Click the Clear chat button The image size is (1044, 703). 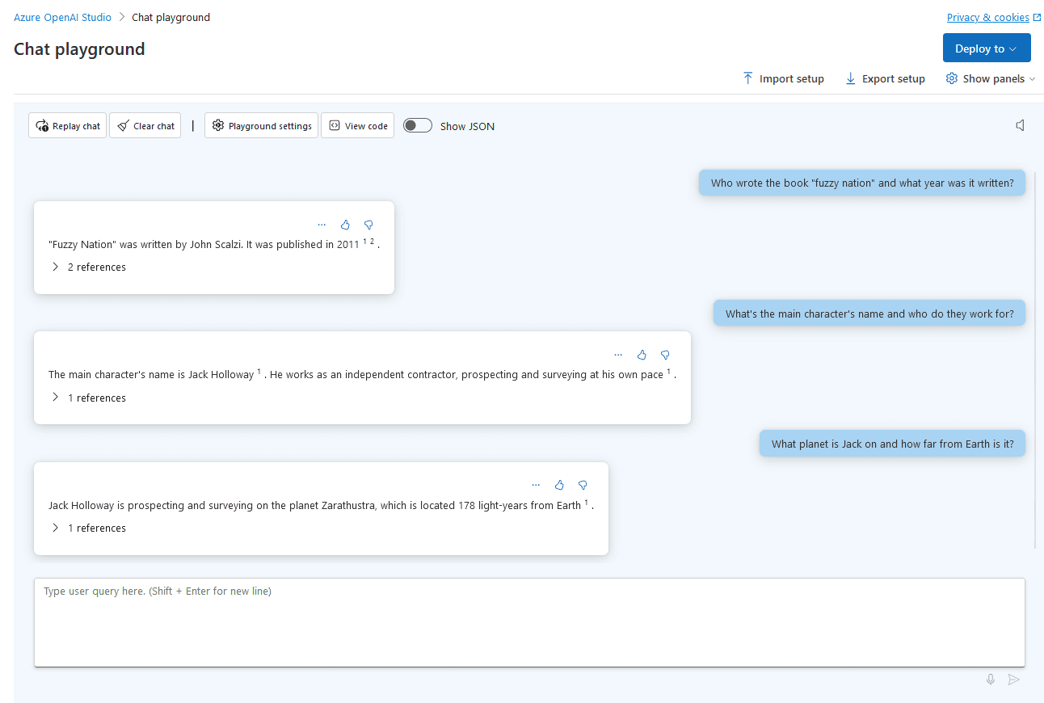point(145,125)
